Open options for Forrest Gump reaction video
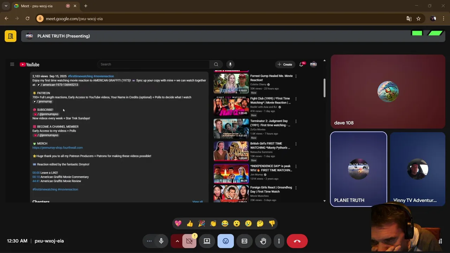 296,76
